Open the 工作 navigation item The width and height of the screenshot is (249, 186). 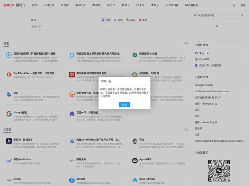111,5
